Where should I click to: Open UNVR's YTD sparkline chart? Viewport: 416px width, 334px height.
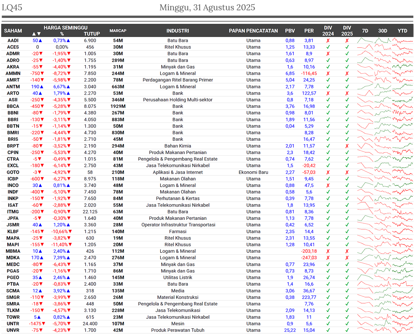402,330
